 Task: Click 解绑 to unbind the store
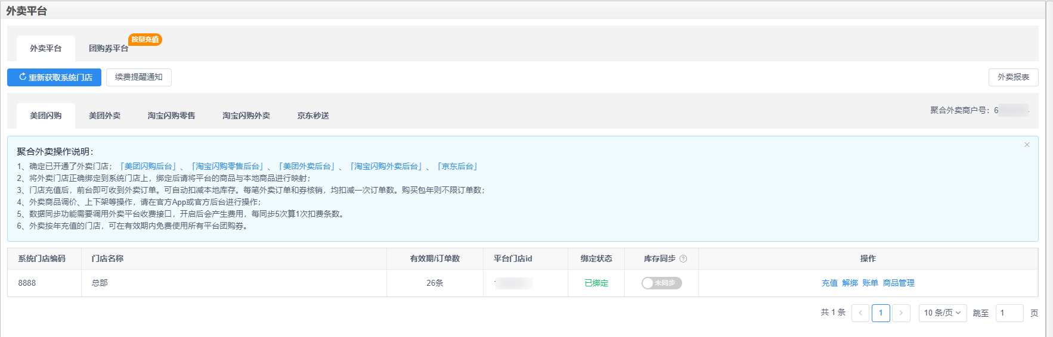pos(850,283)
